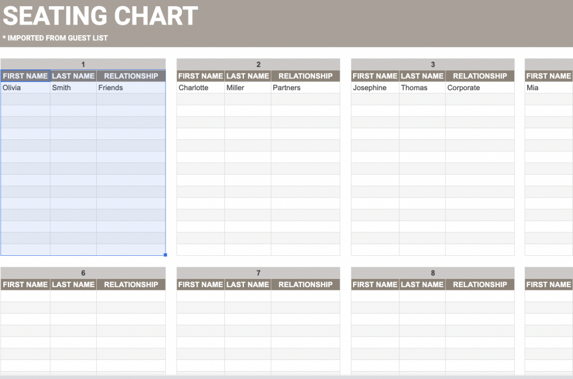573x379 pixels.
Task: Select the SEATING CHART title text
Action: tap(100, 17)
